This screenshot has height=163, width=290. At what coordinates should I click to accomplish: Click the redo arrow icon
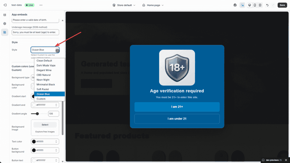coord(273,5)
